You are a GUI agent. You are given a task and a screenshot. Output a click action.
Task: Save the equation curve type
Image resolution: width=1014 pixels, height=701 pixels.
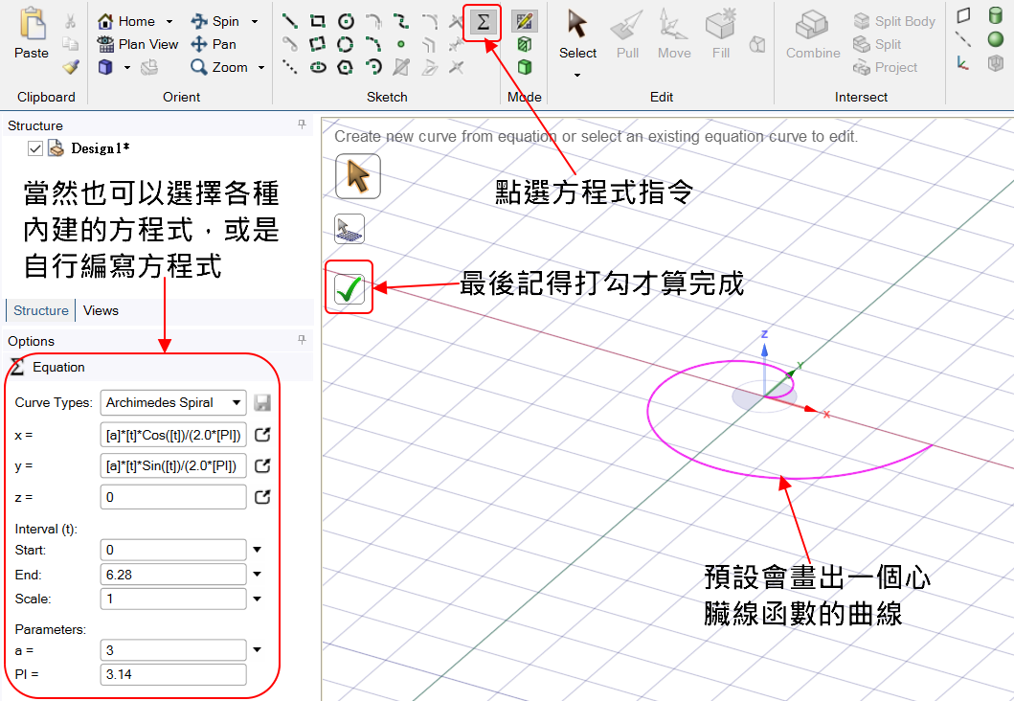(262, 403)
